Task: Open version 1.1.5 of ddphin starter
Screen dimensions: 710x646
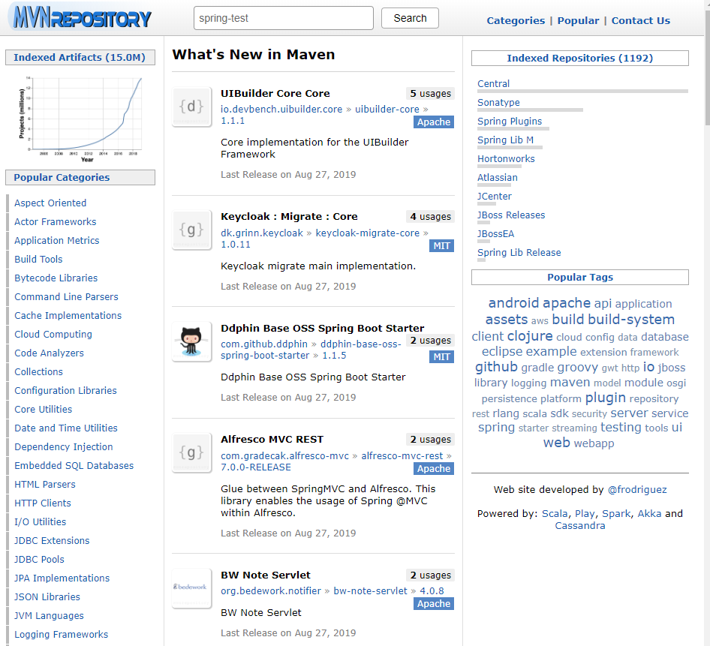Action: point(334,356)
